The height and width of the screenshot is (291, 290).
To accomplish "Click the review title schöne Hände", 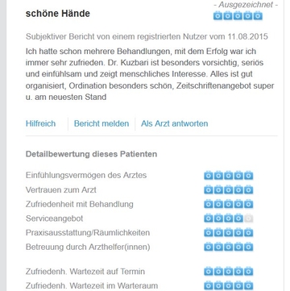I will click(58, 14).
